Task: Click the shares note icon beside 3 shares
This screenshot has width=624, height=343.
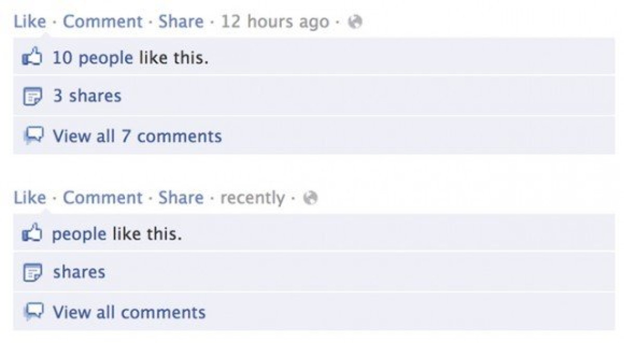Action: pos(32,97)
